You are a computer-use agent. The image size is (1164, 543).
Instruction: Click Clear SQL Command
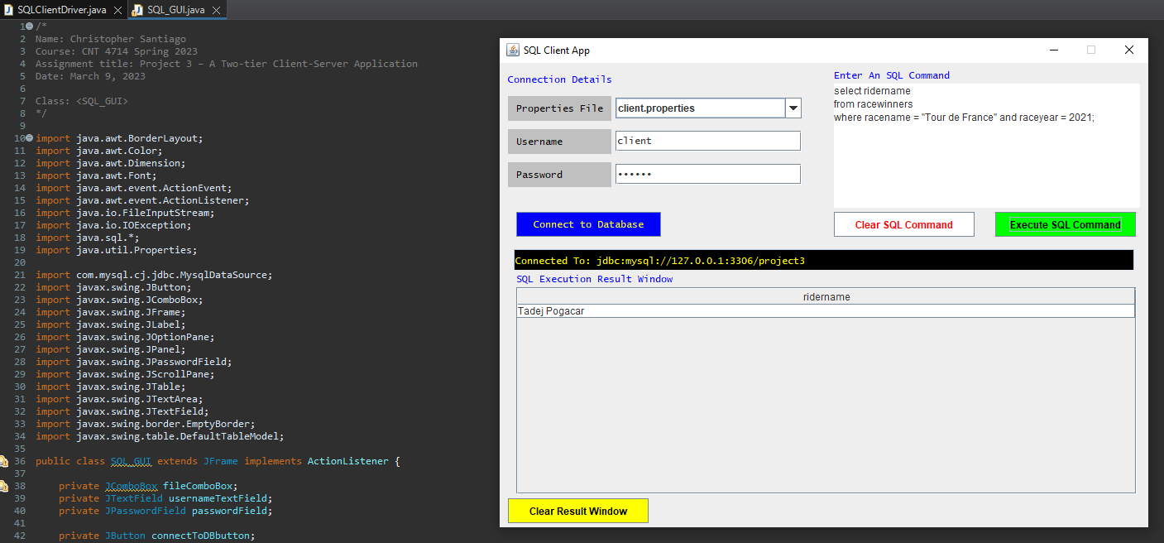(x=903, y=224)
